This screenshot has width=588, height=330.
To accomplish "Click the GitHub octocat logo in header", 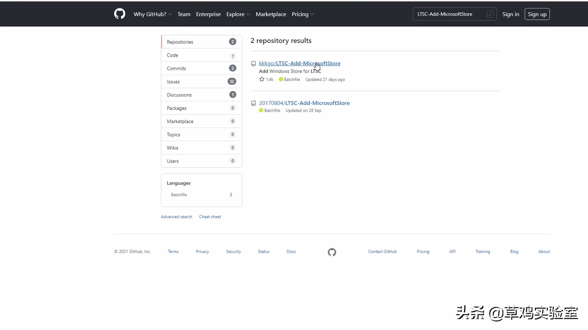I will [x=120, y=14].
